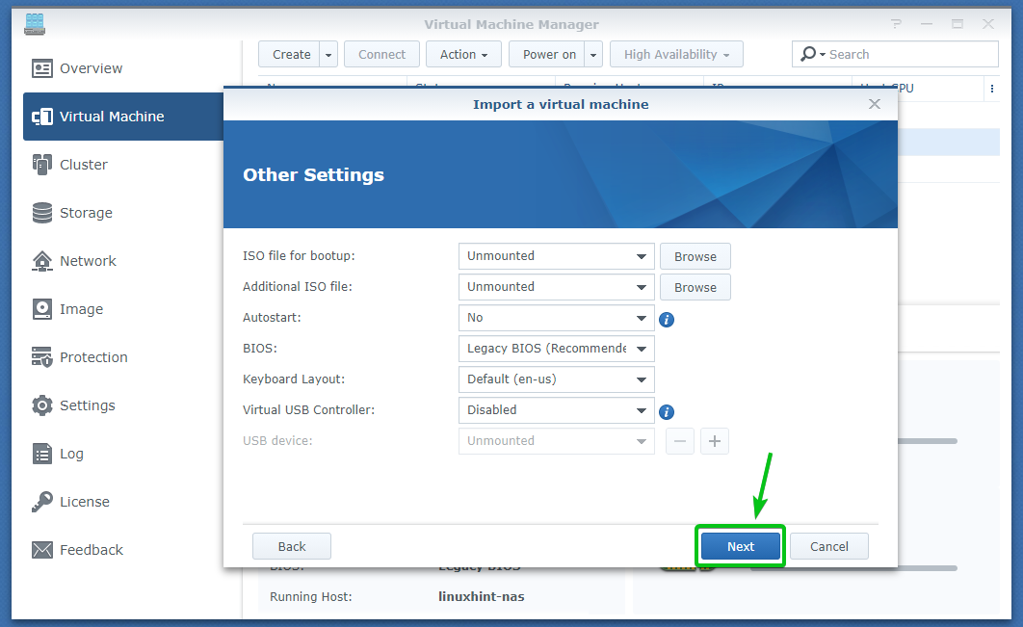Close the Import a virtual machine dialog
This screenshot has width=1023, height=627.
(x=875, y=104)
